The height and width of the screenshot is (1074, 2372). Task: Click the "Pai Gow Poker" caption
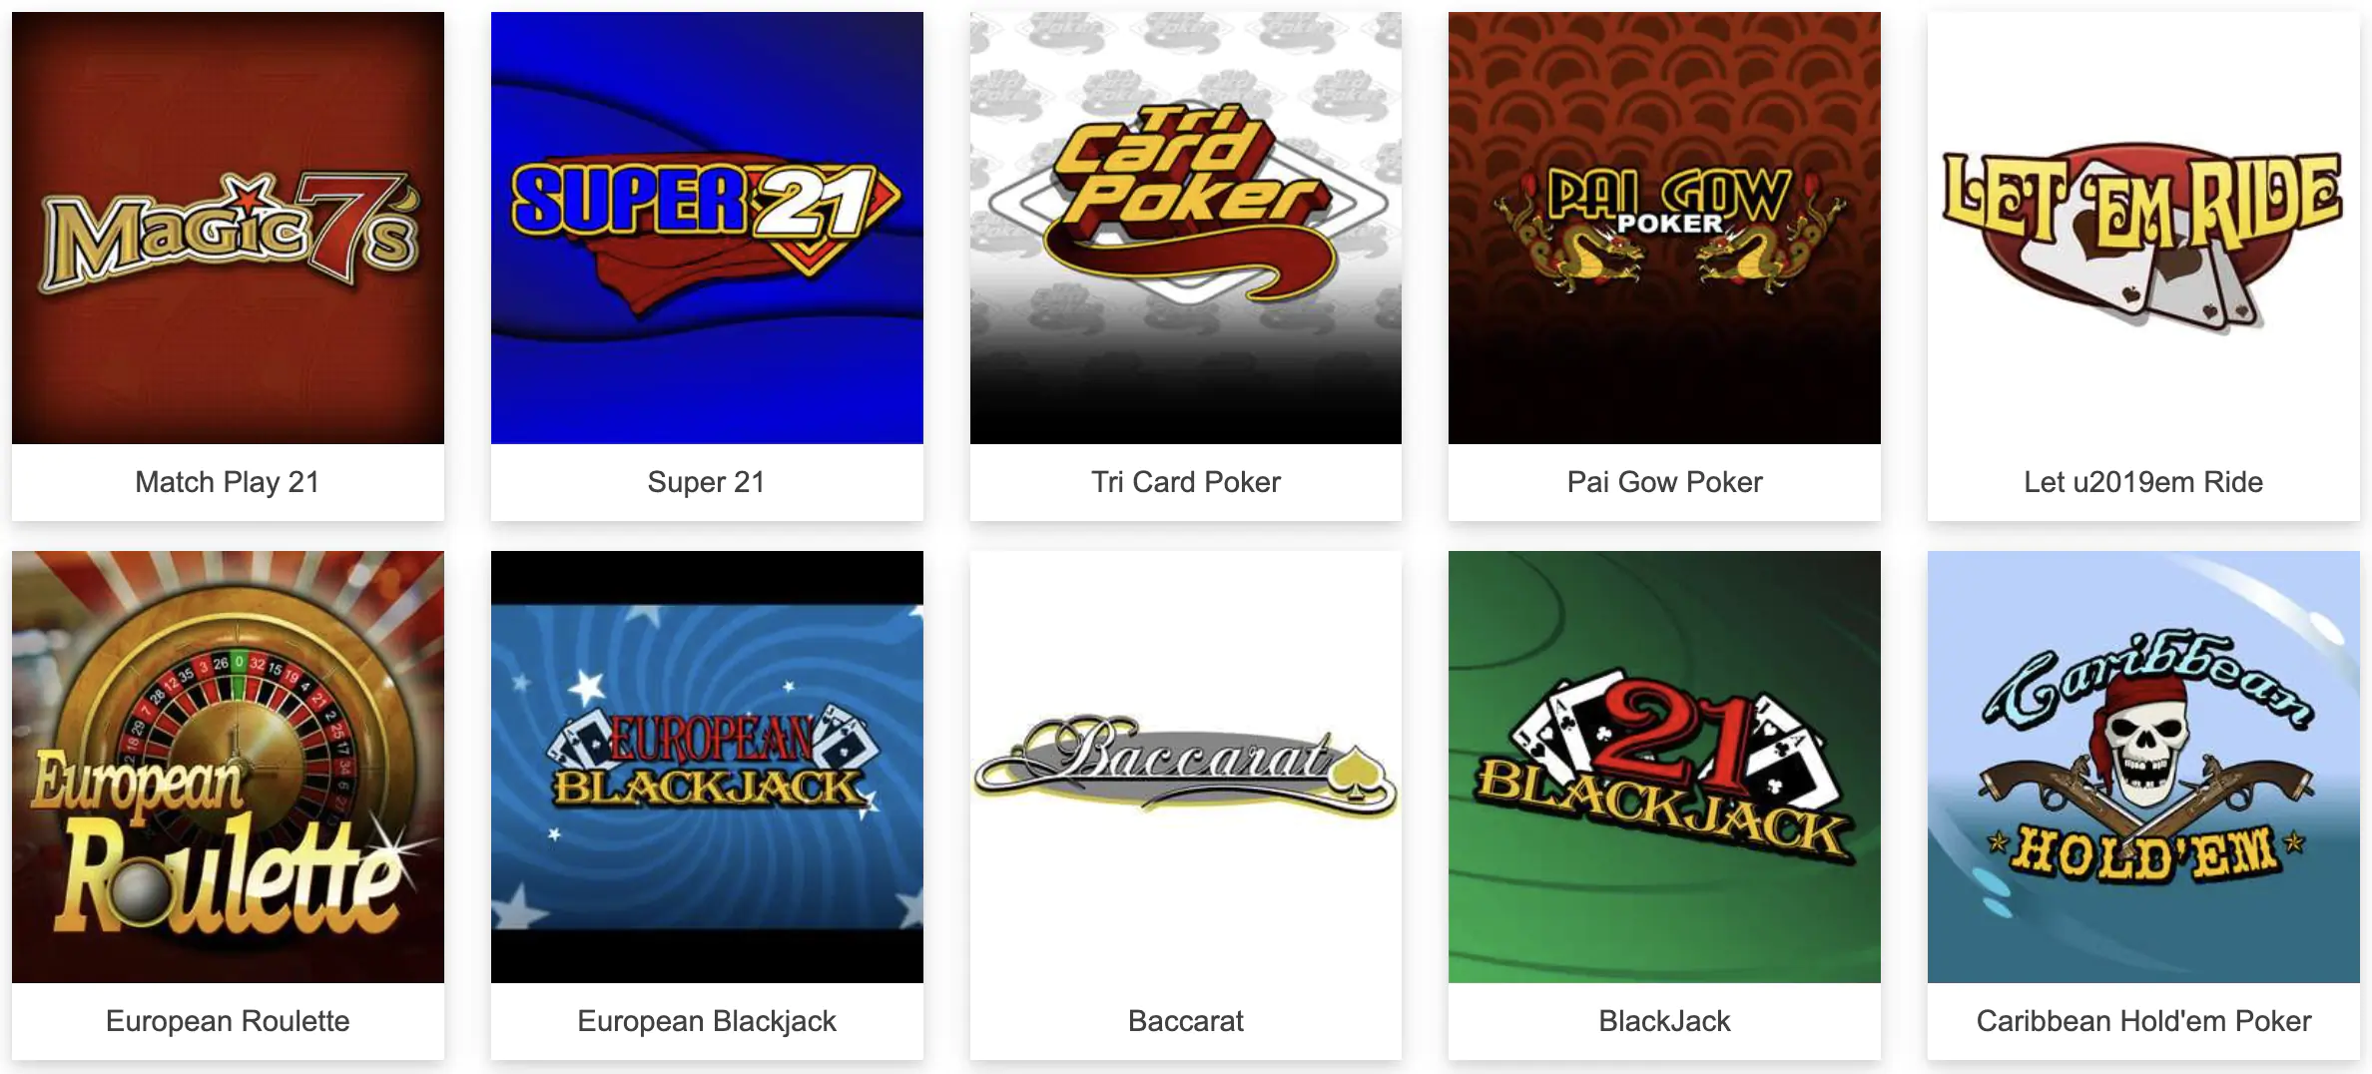[x=1664, y=482]
